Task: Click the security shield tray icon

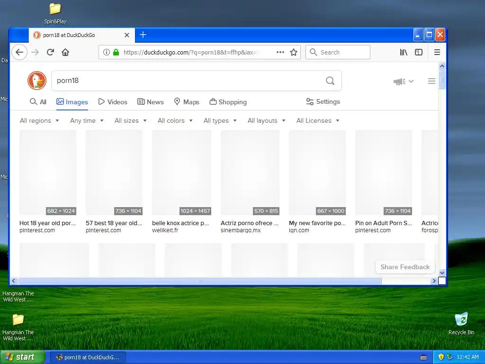Action: [441, 357]
